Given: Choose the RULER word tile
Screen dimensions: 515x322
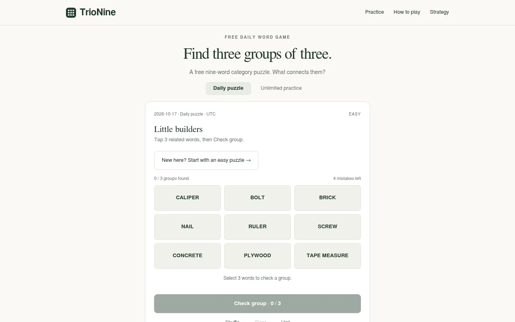Looking at the screenshot, I should (257, 227).
